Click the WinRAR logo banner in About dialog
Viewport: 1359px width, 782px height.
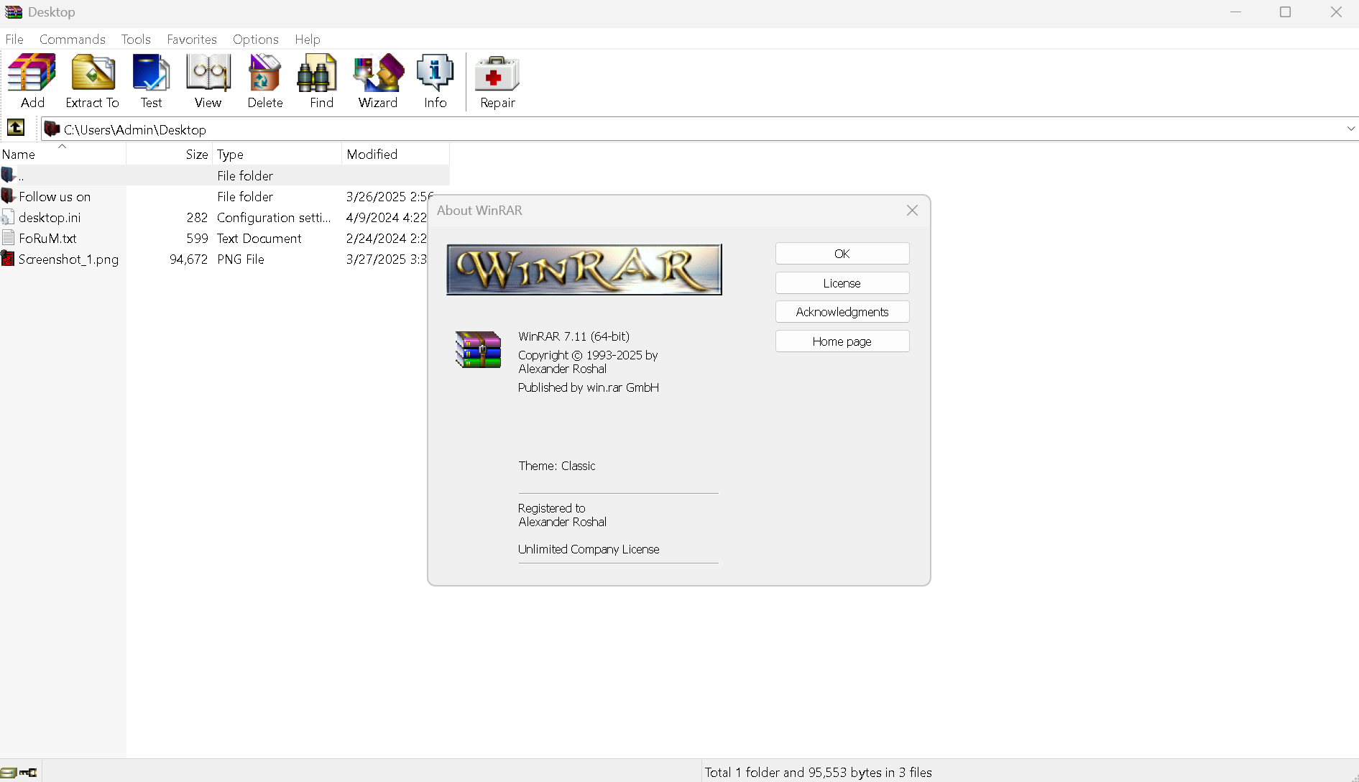coord(584,270)
